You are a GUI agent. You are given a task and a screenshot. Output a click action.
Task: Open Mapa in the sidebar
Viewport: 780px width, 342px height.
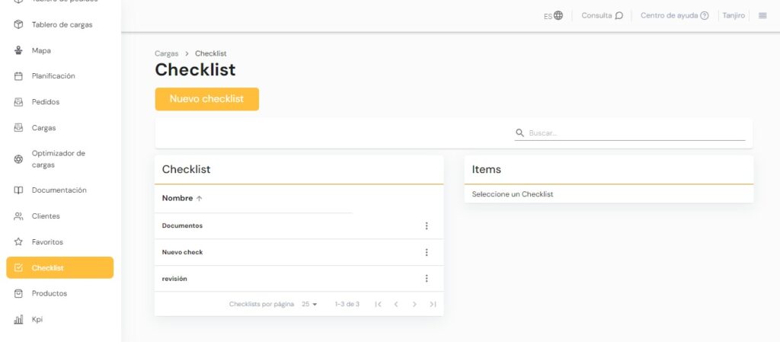click(41, 50)
